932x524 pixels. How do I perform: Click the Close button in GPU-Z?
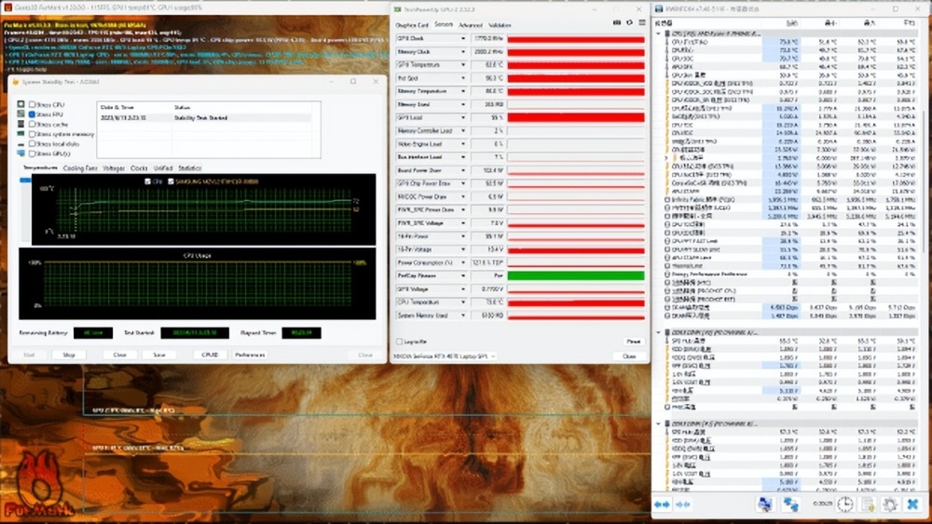(629, 356)
